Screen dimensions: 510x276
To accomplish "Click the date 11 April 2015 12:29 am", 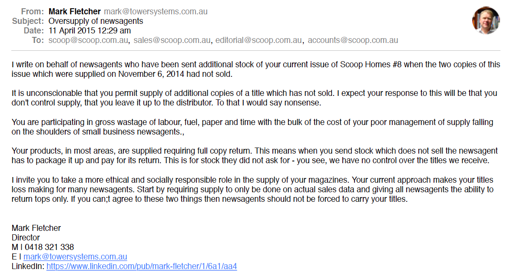I will [x=89, y=30].
